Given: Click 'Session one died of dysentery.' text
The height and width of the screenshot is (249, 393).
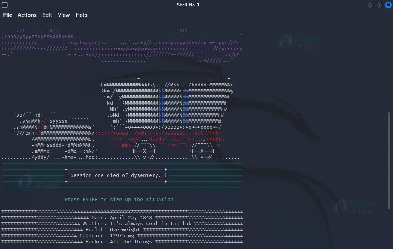Looking at the screenshot, I should point(116,175).
